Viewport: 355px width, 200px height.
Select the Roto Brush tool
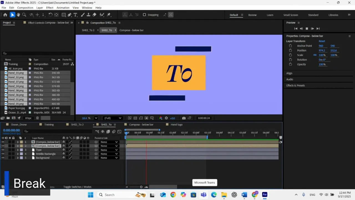point(102,15)
